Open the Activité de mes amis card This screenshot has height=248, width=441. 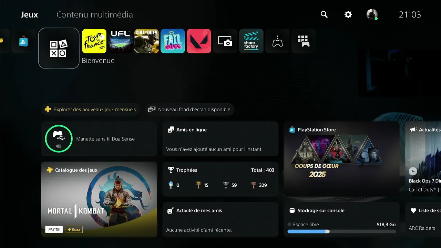coord(220,219)
